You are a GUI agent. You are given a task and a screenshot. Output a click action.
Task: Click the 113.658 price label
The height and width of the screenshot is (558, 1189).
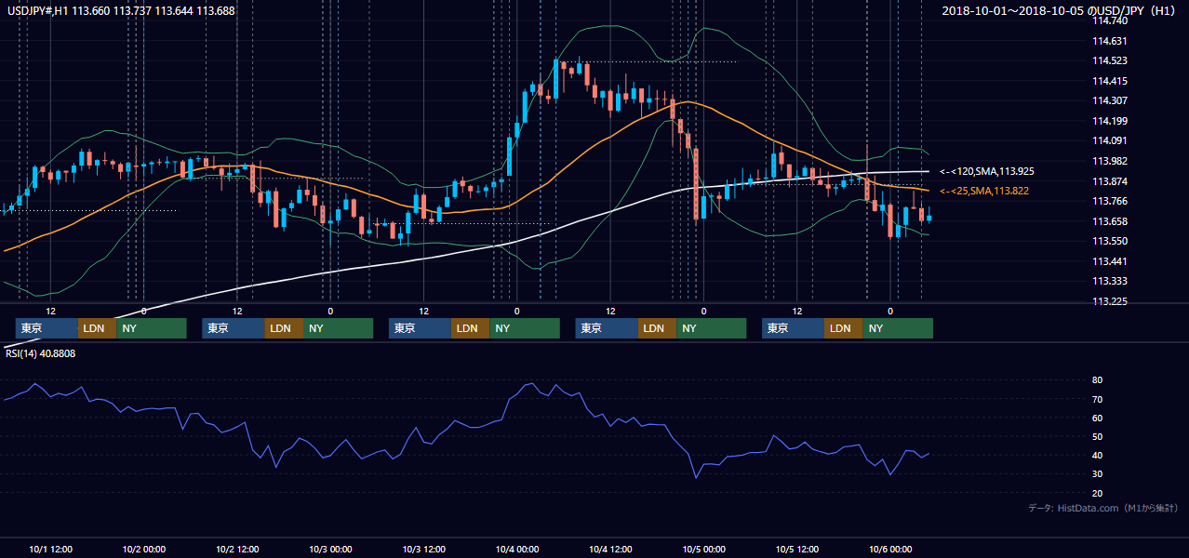point(1109,221)
